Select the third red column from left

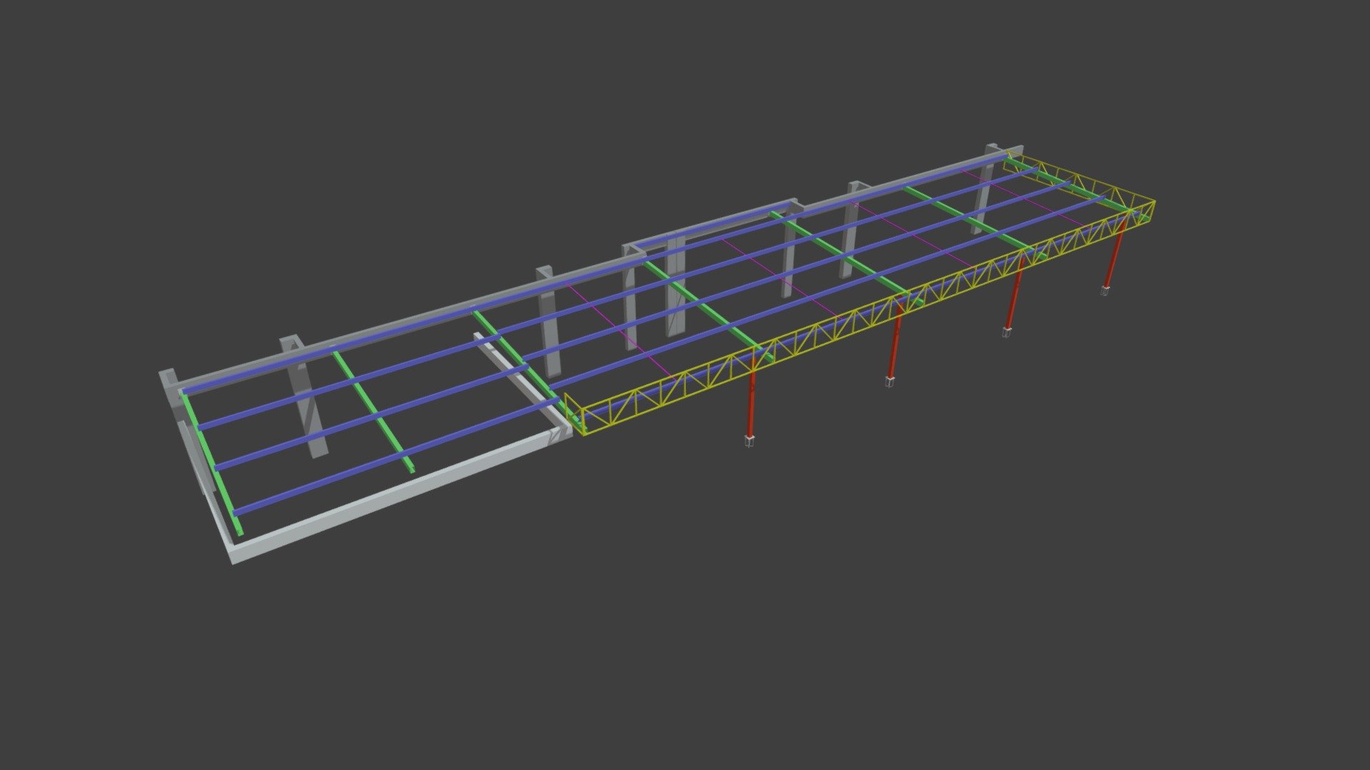[x=1014, y=294]
